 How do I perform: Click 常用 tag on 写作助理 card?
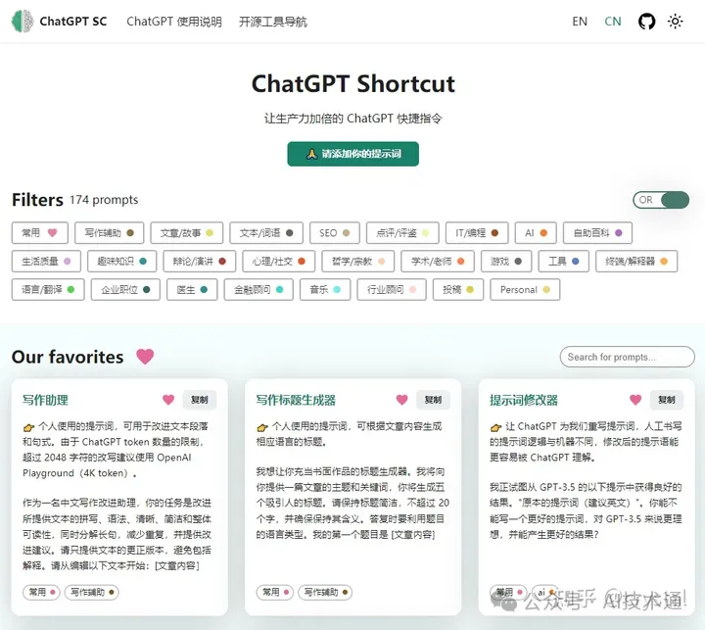pyautogui.click(x=41, y=592)
